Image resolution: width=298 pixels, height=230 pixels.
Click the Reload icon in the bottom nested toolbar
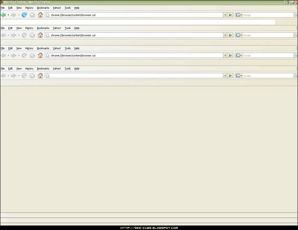click(x=24, y=76)
